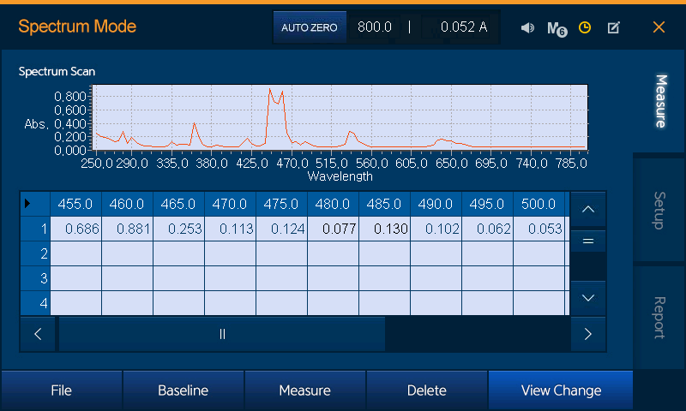Select the cell with value 0.053
The height and width of the screenshot is (411, 686).
click(x=539, y=229)
